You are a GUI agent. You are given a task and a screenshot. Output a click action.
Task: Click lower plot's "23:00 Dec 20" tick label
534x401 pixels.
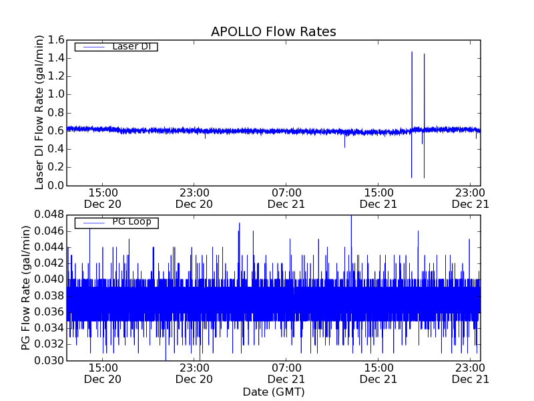click(x=194, y=373)
